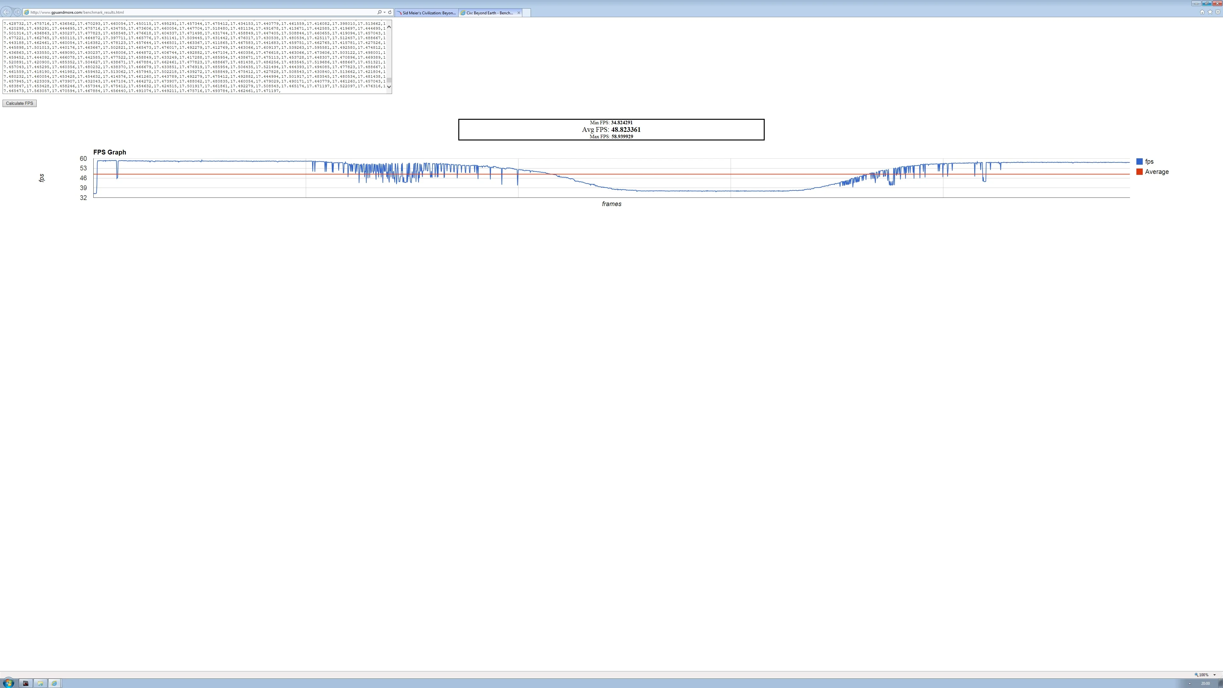Click the frames axis label
The height and width of the screenshot is (688, 1223).
pyautogui.click(x=611, y=204)
